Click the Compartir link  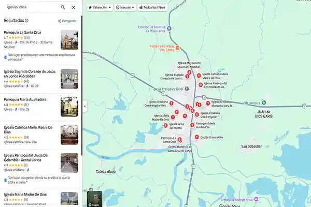67,21
